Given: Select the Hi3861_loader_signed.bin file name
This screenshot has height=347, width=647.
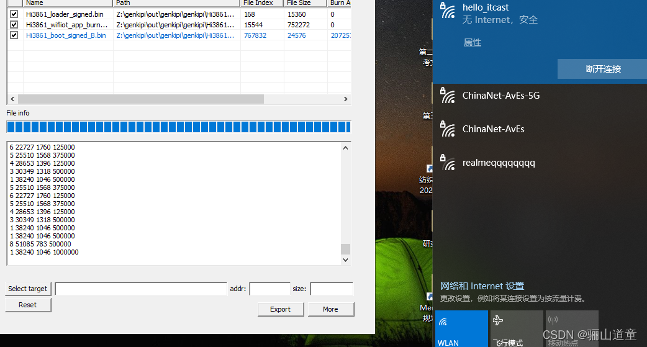Looking at the screenshot, I should click(x=65, y=14).
